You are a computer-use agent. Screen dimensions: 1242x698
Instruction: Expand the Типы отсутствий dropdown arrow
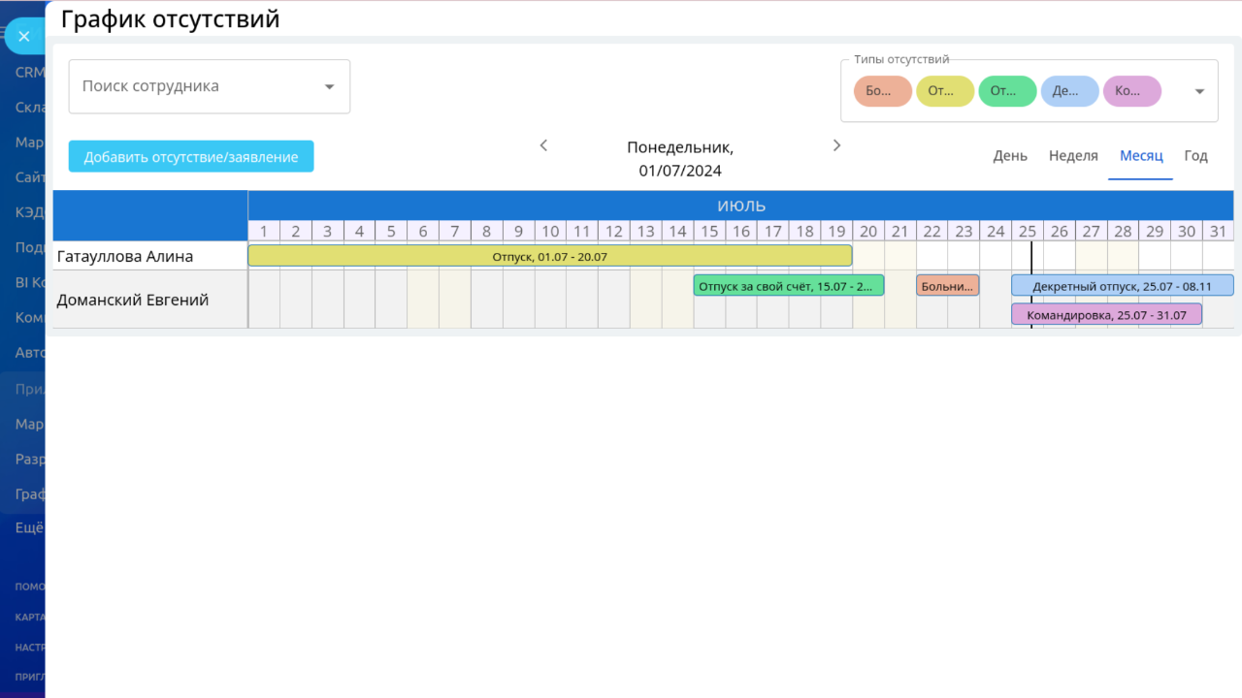coord(1199,91)
